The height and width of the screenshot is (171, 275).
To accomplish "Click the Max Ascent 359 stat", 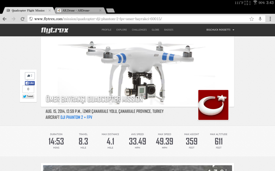I will 191,141.
